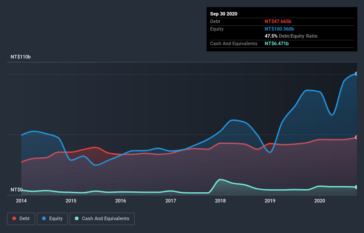Toggle the Debt legend button
Viewport: 364px width, 233px height.
[21, 219]
